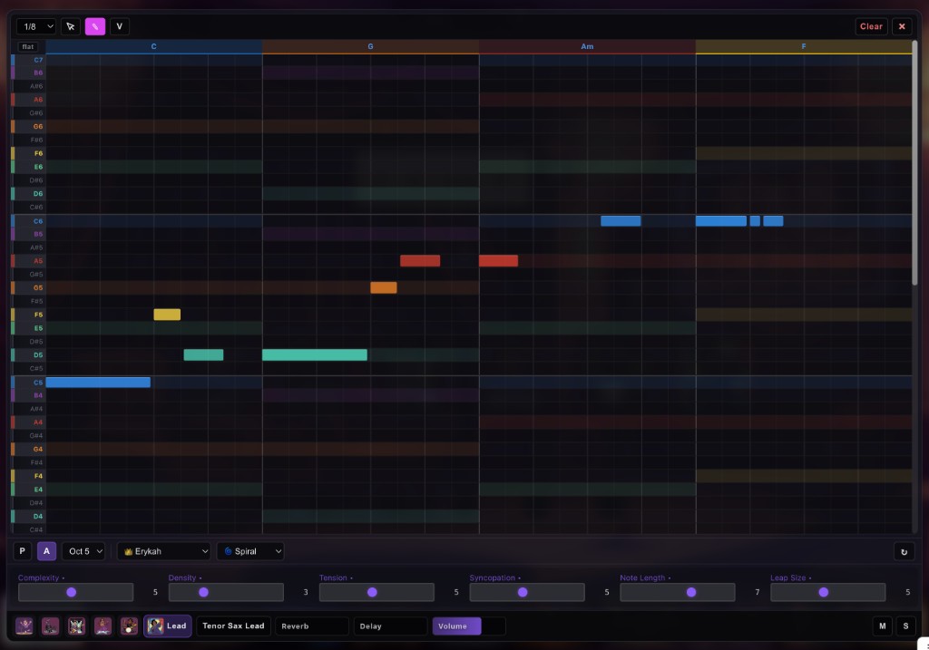
Task: Click the Delay level control
Action: pyautogui.click(x=390, y=626)
